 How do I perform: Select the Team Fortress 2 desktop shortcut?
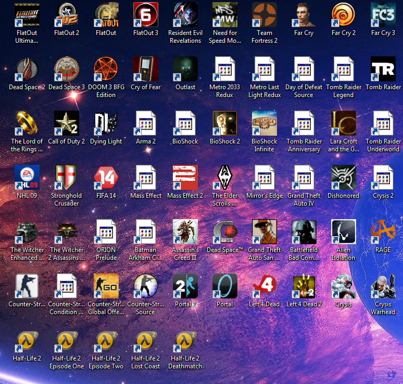[x=264, y=15]
